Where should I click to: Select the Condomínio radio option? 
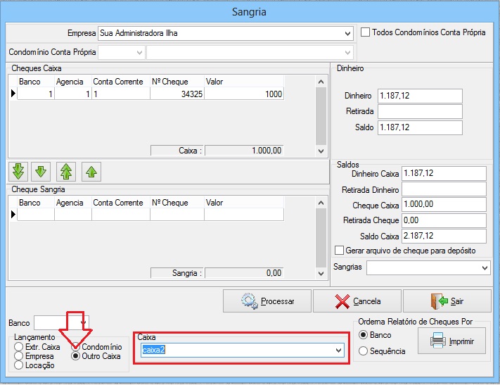(x=75, y=346)
